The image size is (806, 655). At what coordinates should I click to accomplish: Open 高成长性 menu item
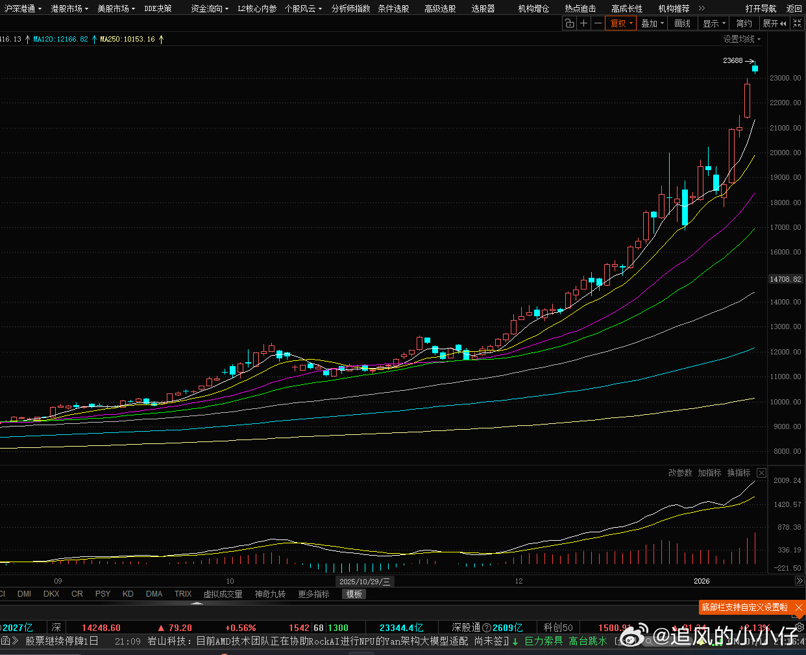[627, 8]
